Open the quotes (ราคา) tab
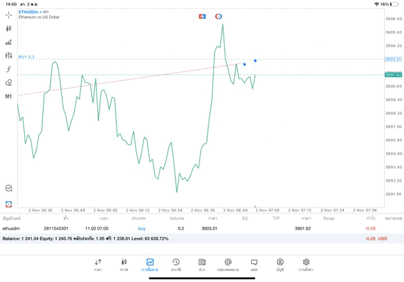 tap(98, 264)
